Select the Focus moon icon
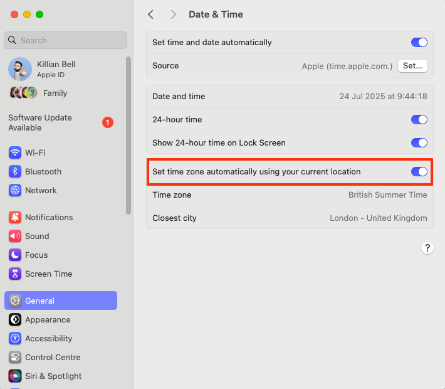 tap(15, 255)
